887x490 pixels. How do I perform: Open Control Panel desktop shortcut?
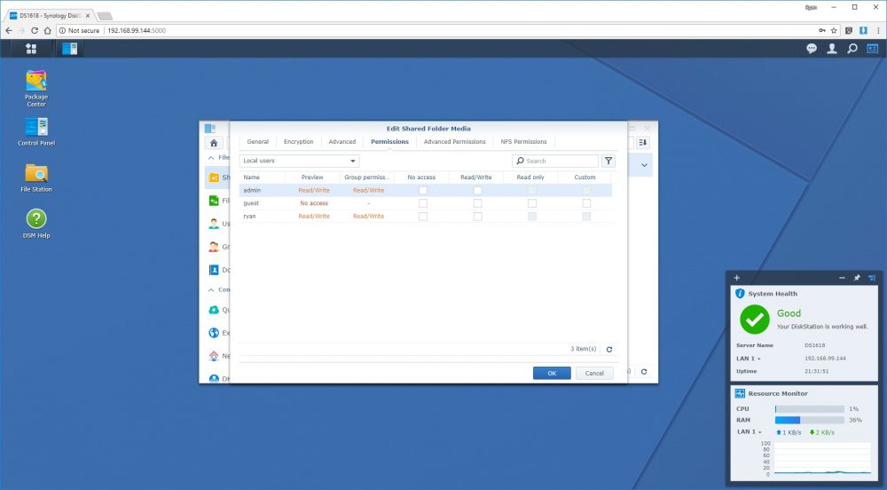tap(36, 132)
